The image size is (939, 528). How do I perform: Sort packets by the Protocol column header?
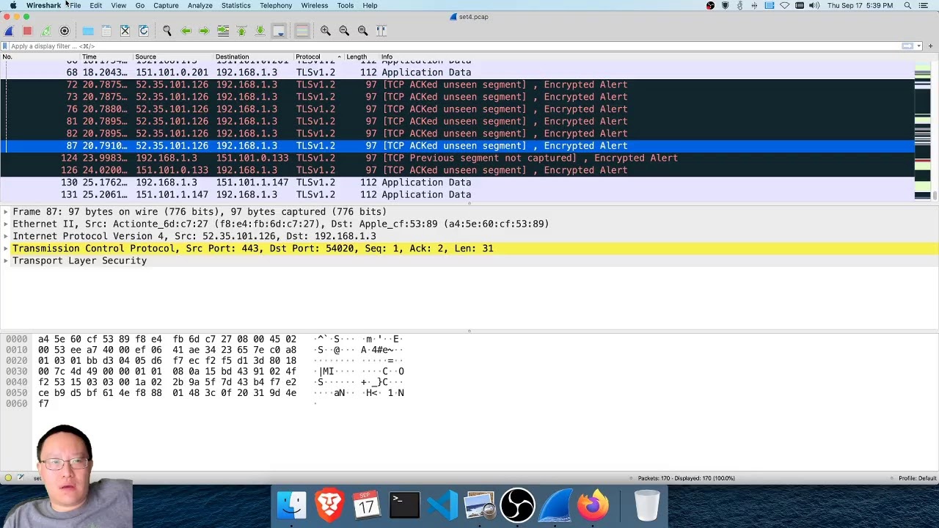318,56
